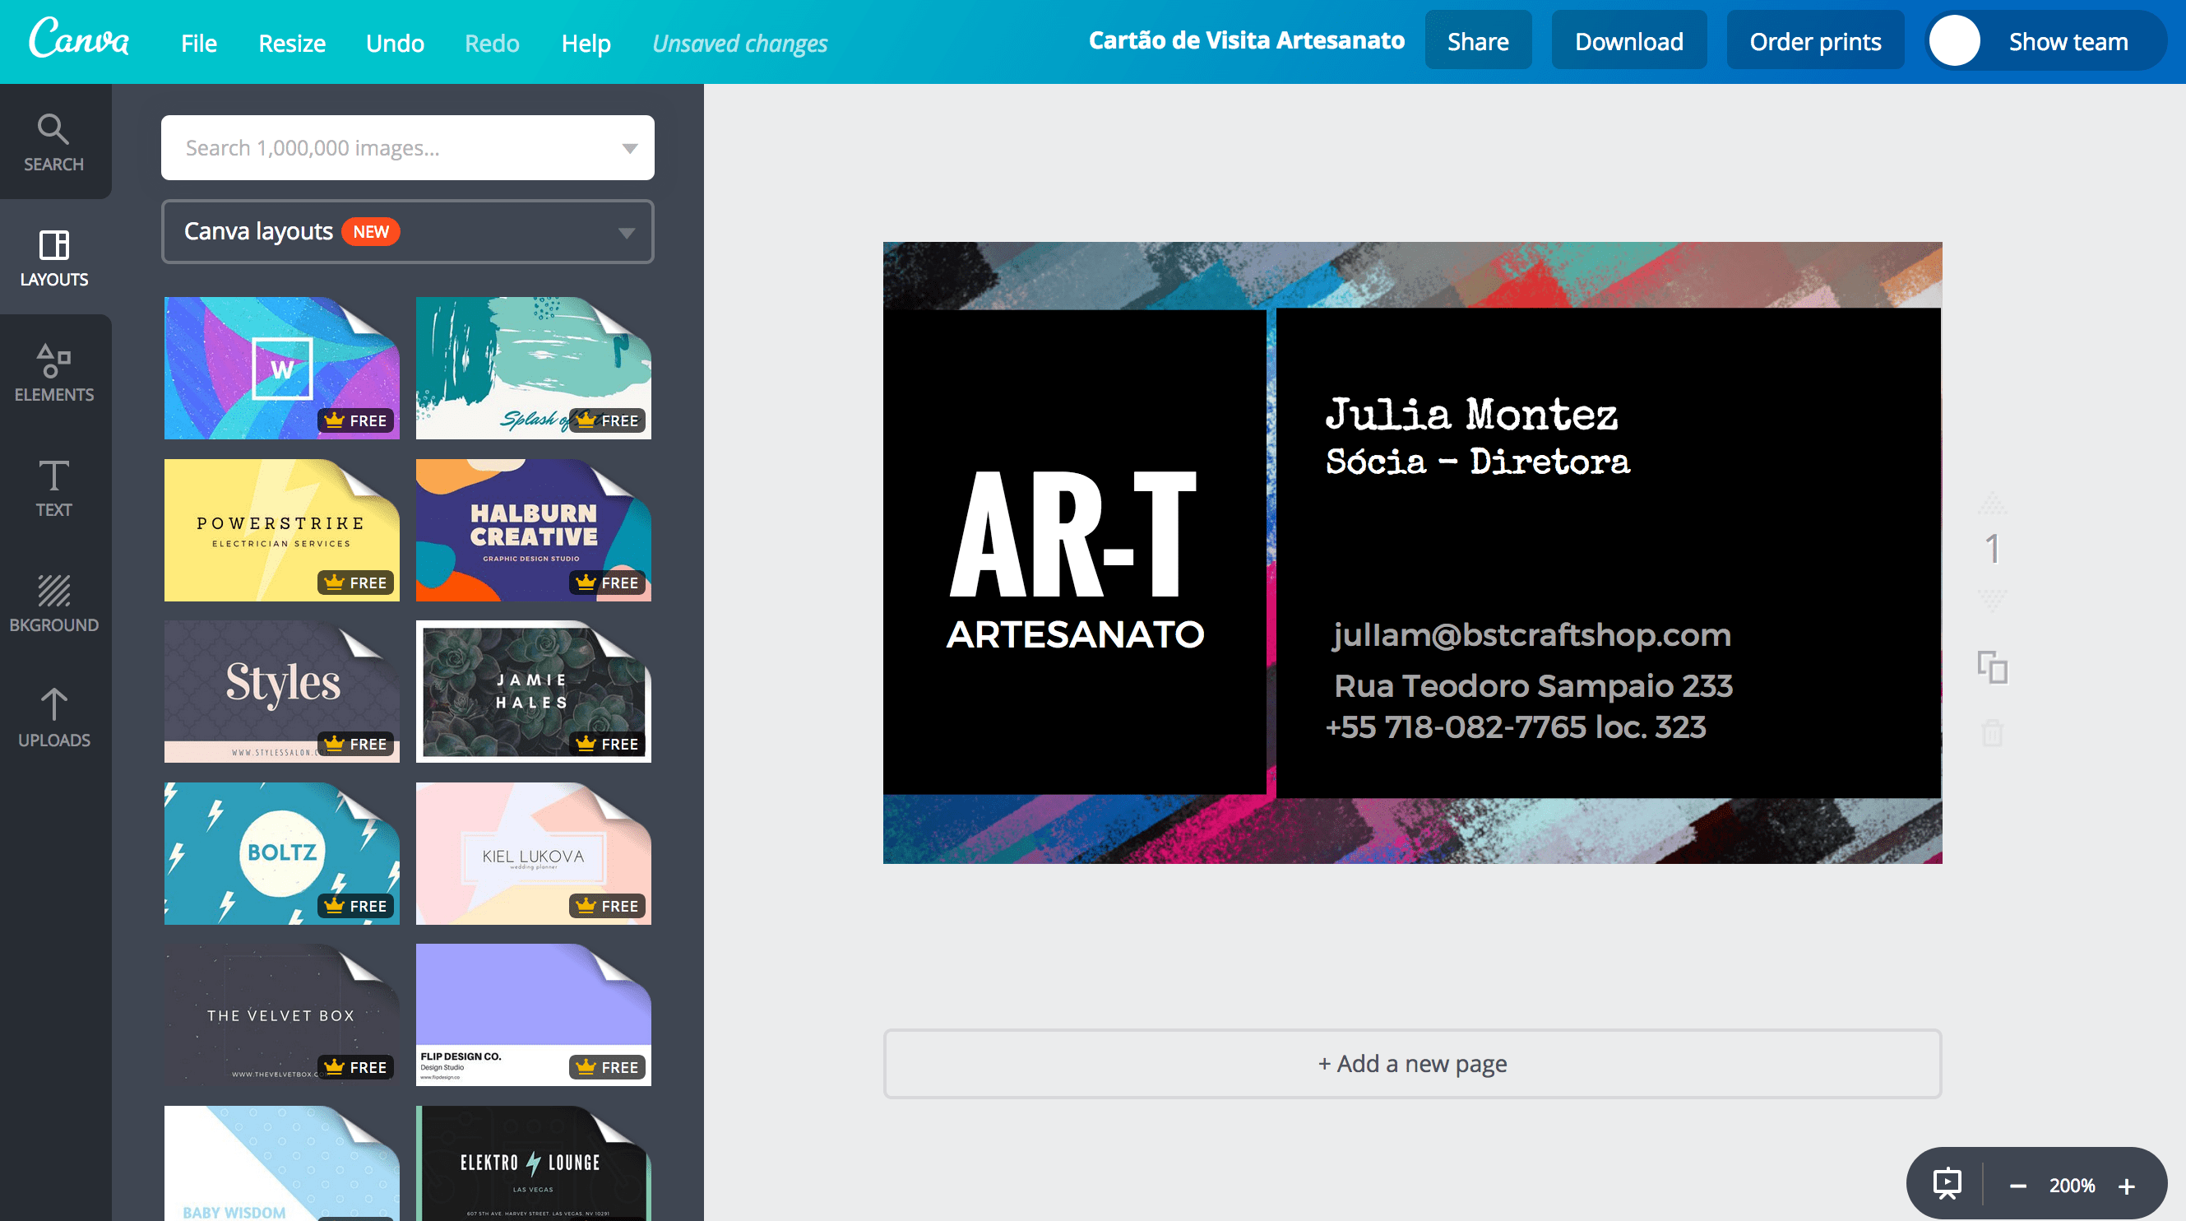The width and height of the screenshot is (2186, 1221).
Task: Select the blue purple W layout thumbnail
Action: click(282, 368)
